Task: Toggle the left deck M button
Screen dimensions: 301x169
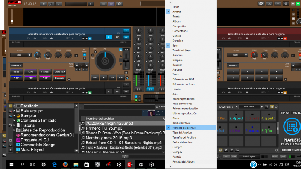Action: click(109, 37)
